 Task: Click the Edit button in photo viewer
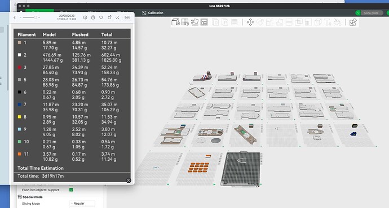tap(127, 17)
